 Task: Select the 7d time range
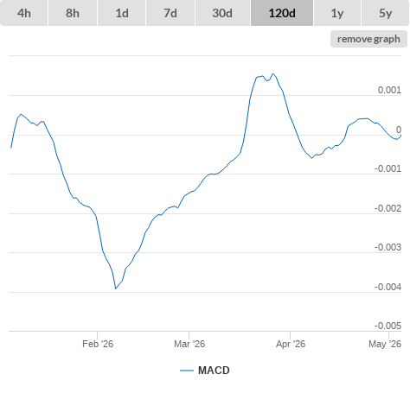click(x=170, y=13)
